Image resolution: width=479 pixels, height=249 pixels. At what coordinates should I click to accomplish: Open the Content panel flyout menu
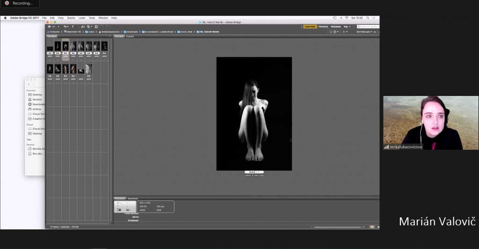point(110,37)
